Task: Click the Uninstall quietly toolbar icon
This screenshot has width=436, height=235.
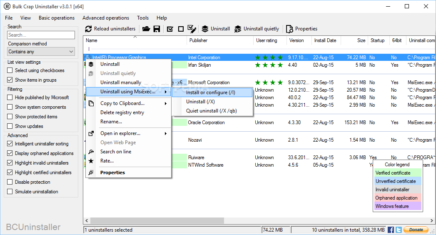Action: click(238, 29)
